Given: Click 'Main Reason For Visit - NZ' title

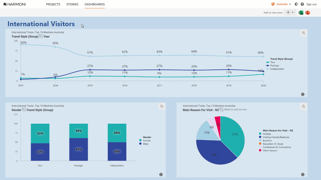Looking at the screenshot, I should [x=201, y=110].
